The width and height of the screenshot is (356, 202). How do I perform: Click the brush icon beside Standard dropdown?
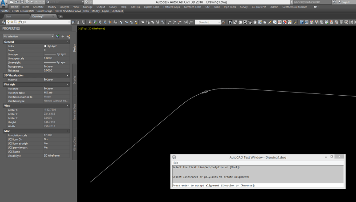[223, 22]
